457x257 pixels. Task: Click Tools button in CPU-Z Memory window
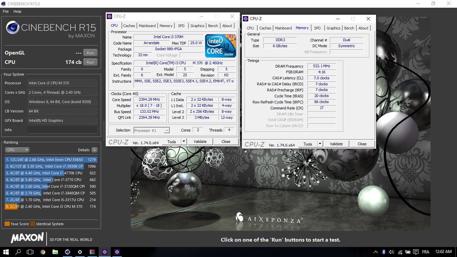pos(308,144)
